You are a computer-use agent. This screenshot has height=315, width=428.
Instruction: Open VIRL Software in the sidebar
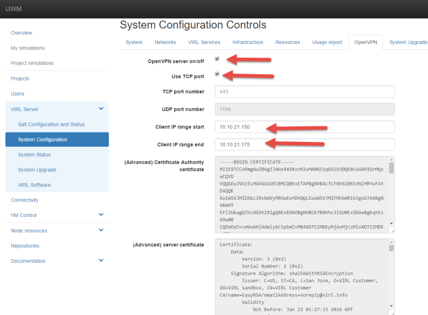click(34, 185)
